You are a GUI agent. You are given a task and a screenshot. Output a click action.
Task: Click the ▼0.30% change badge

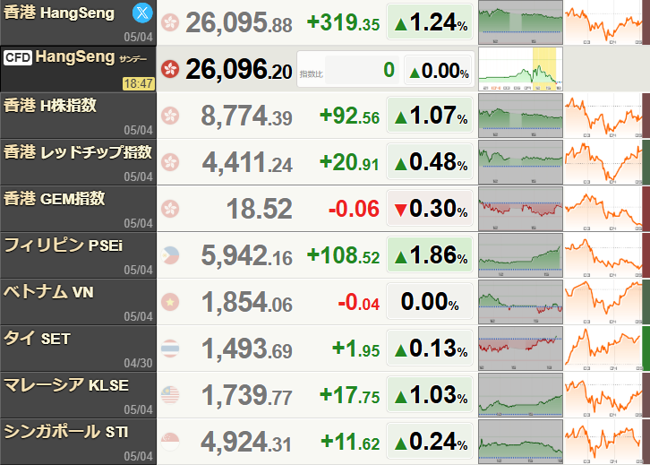(x=430, y=208)
